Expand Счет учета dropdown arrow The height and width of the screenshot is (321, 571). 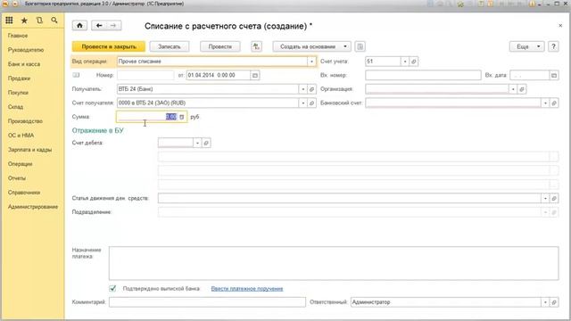(405, 62)
